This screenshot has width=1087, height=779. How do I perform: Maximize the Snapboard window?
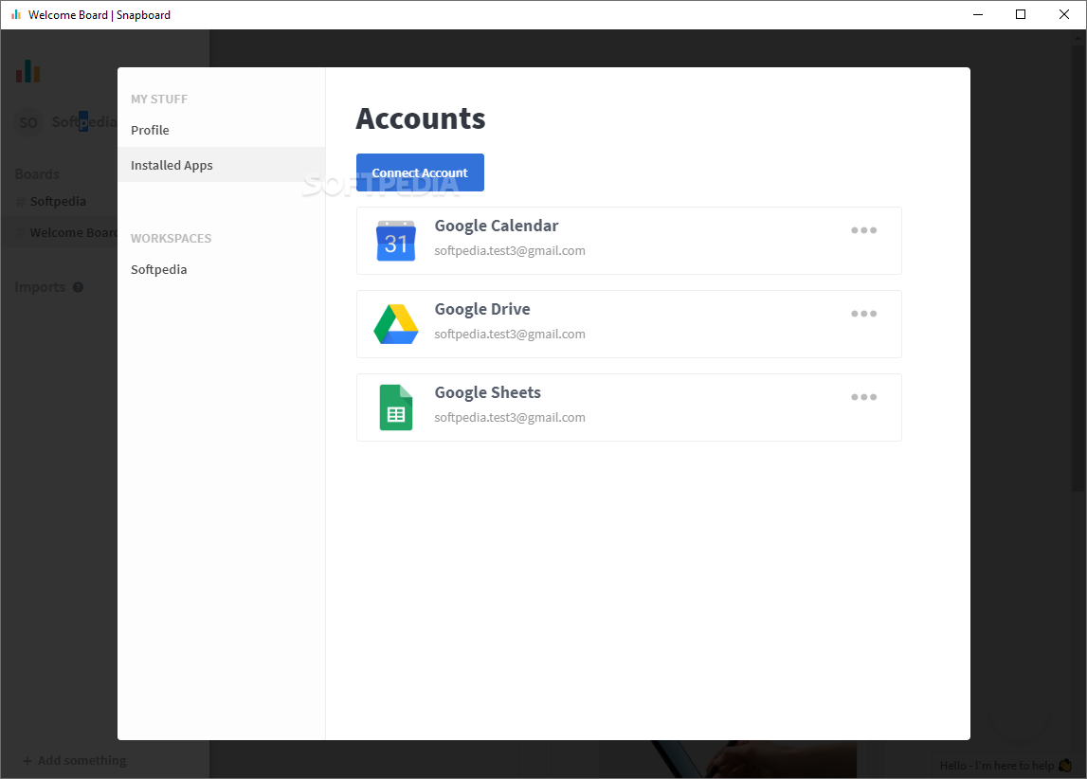click(1021, 14)
